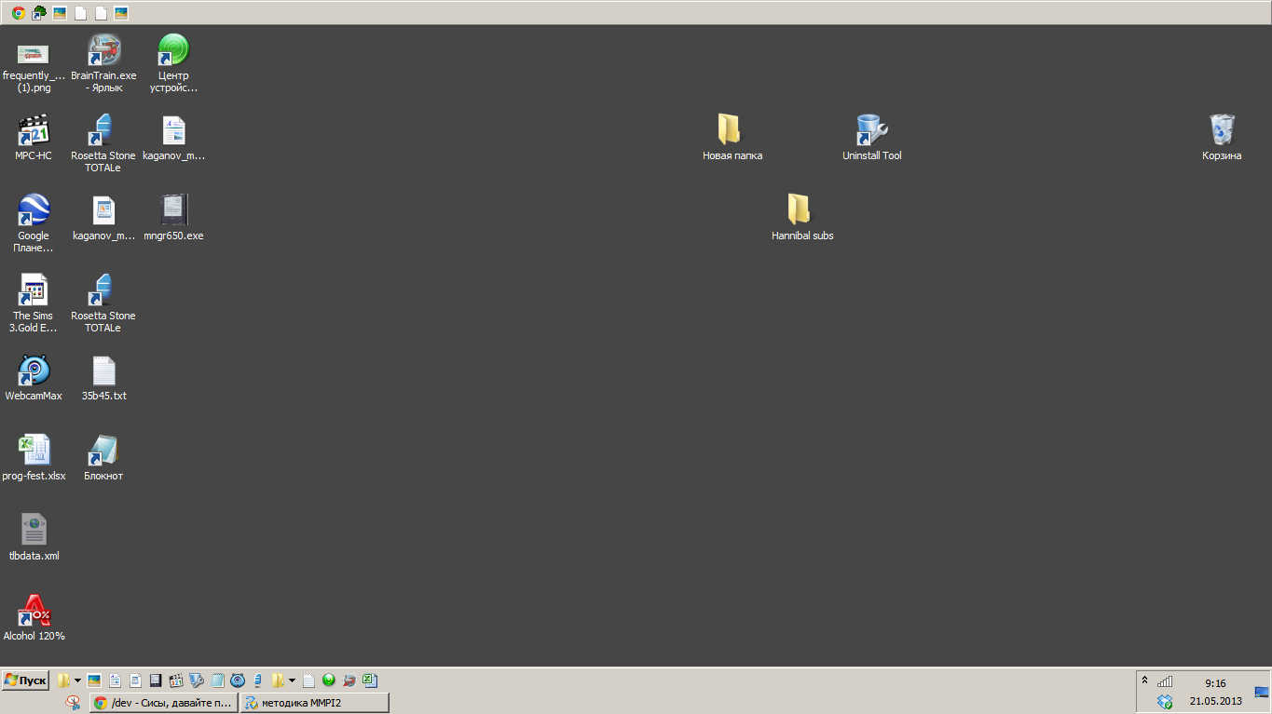The width and height of the screenshot is (1272, 714).
Task: Expand hidden tray icons chevron
Action: [1145, 680]
